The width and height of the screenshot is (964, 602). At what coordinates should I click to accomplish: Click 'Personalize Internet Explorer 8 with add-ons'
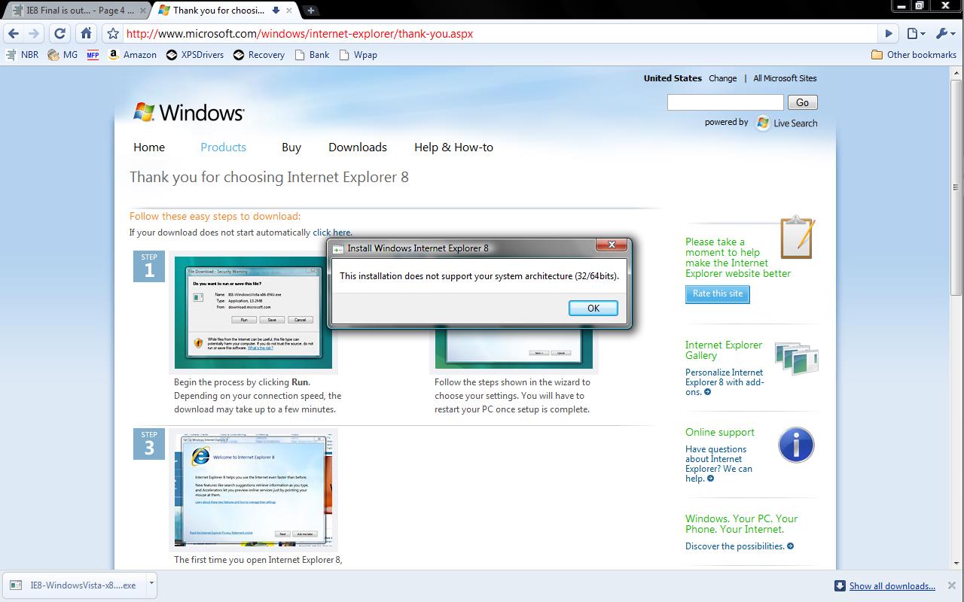(725, 382)
